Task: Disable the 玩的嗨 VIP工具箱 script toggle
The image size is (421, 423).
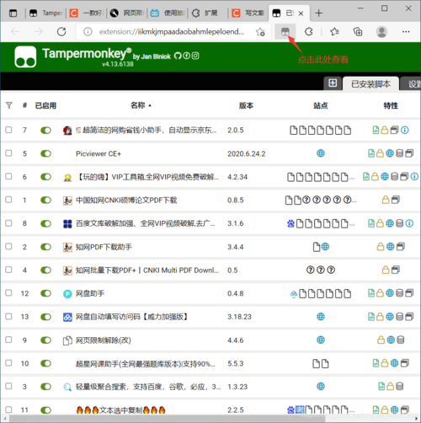Action: point(45,177)
